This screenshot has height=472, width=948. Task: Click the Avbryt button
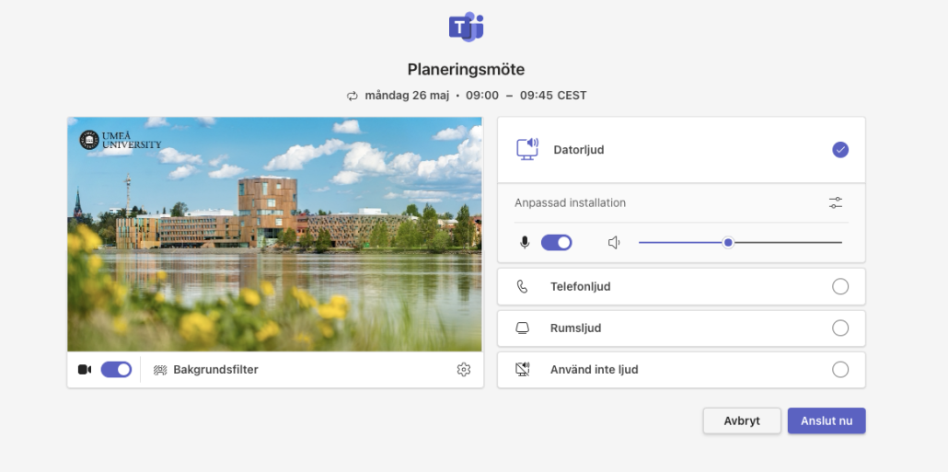tap(742, 420)
